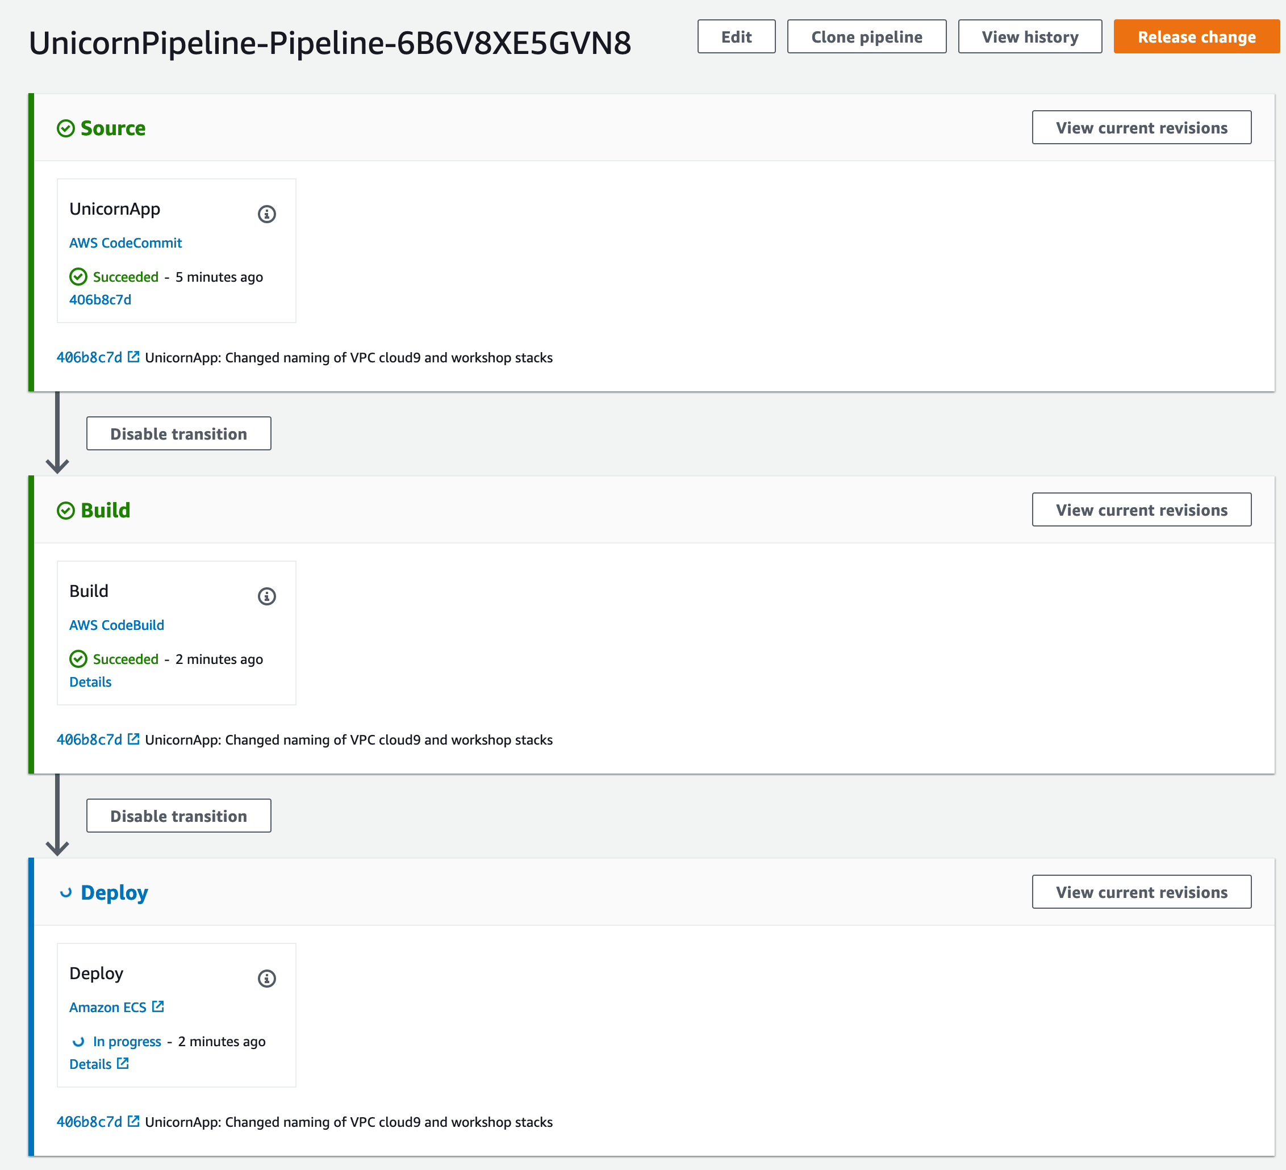
Task: Click pipeline title UnicornPipeline-Pipeline-6B6V8XE5GVN8
Action: point(330,43)
